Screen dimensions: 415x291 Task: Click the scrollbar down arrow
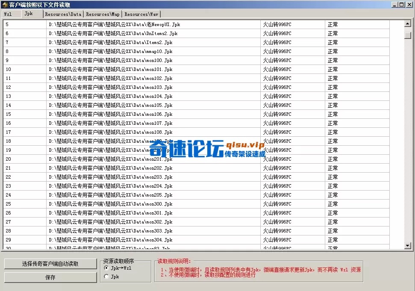[408, 245]
